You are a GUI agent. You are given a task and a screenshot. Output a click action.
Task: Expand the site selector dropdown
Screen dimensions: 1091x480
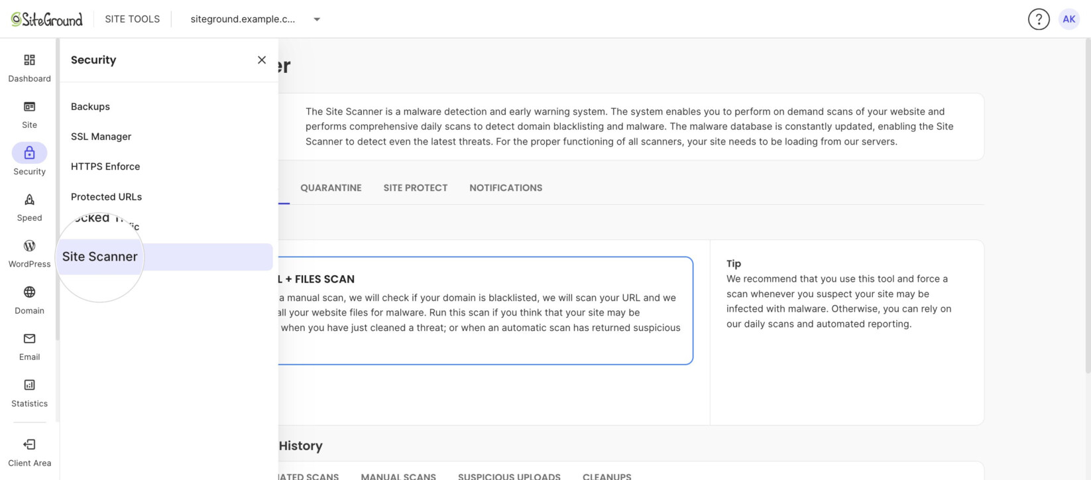coord(317,19)
